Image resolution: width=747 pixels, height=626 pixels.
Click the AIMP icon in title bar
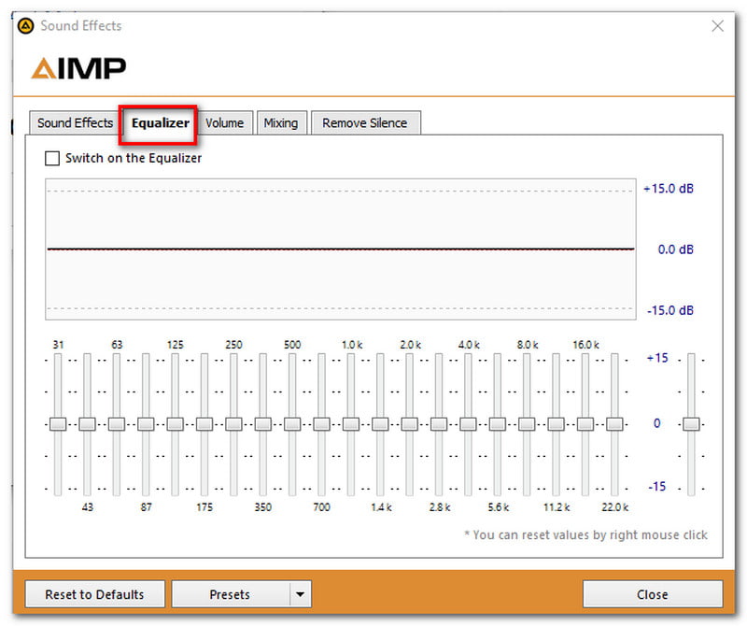pyautogui.click(x=26, y=26)
